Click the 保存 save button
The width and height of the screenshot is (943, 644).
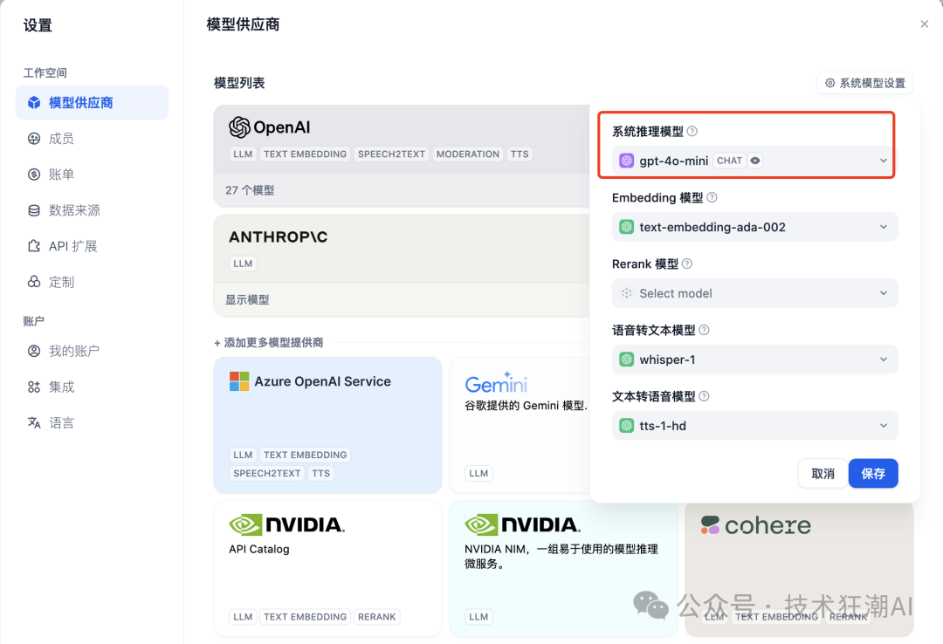(873, 474)
